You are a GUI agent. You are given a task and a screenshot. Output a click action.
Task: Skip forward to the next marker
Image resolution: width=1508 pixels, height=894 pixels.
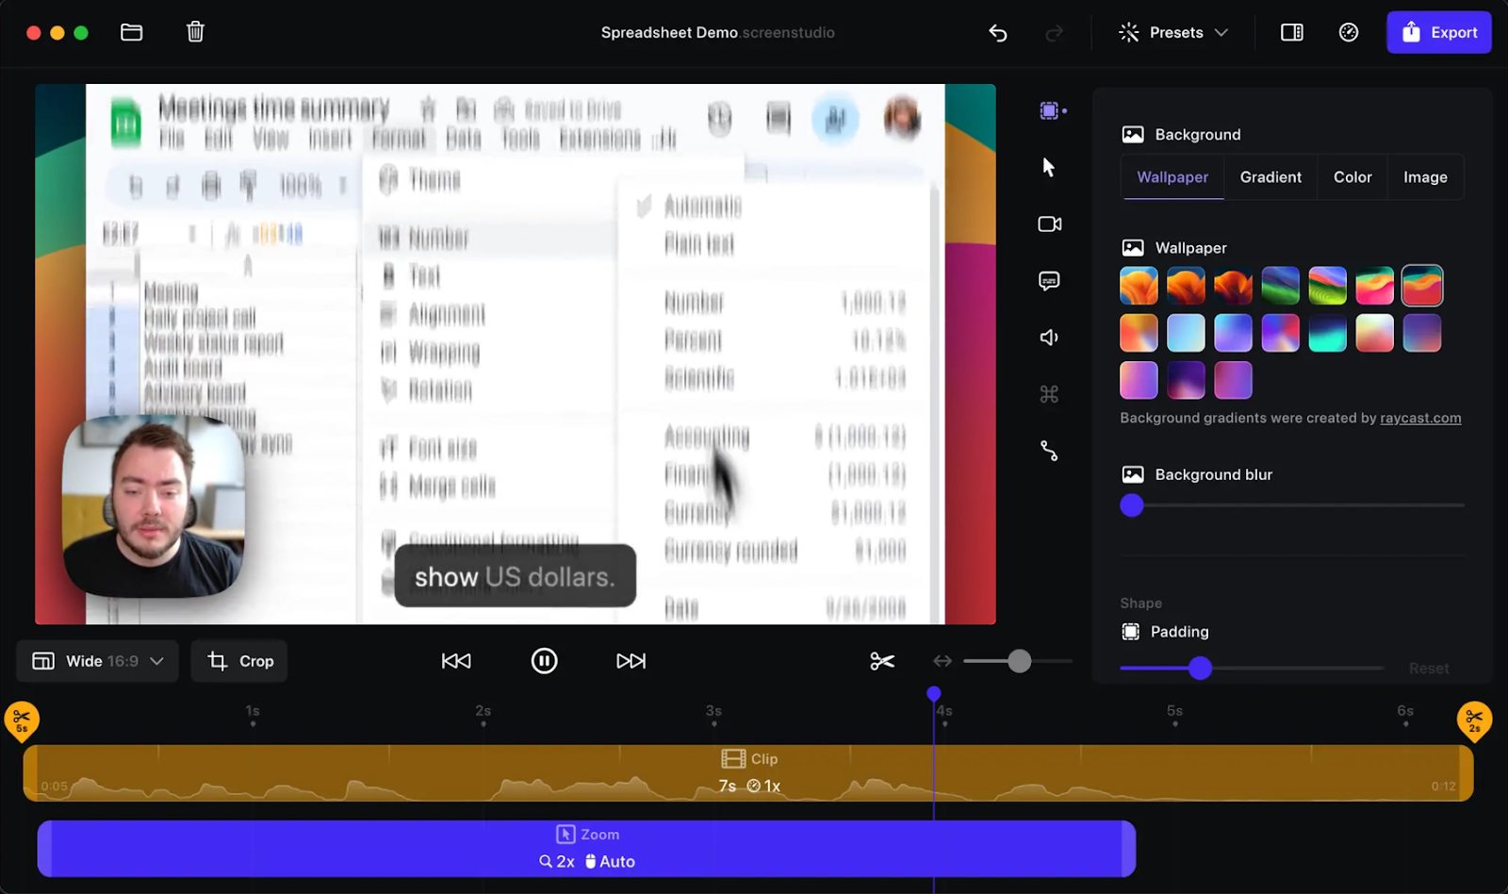pos(631,661)
